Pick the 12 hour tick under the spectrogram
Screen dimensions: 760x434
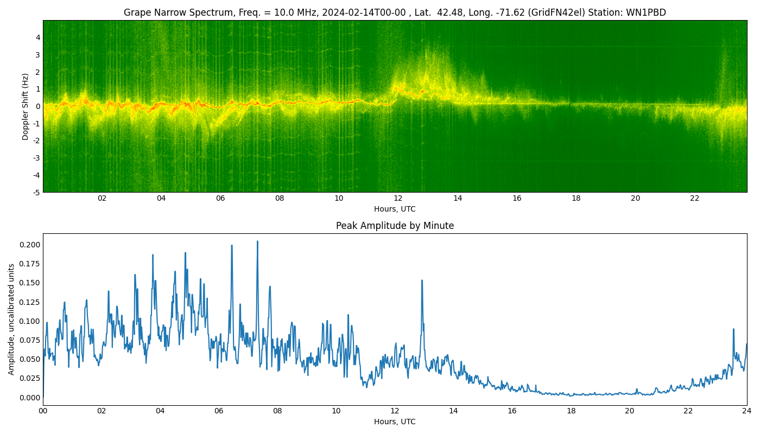tap(398, 199)
